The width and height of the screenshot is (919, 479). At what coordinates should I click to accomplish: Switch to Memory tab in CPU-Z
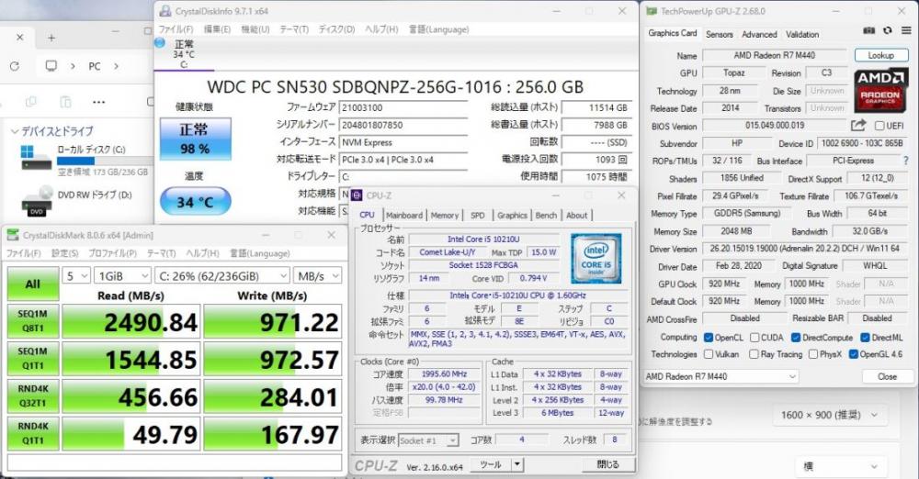pyautogui.click(x=444, y=215)
